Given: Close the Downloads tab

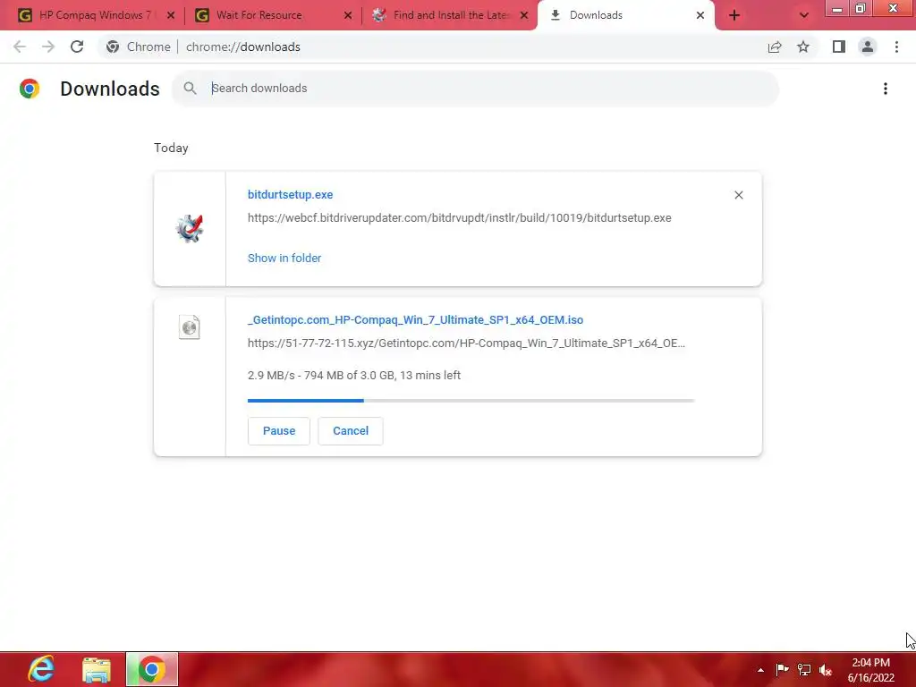Looking at the screenshot, I should [700, 15].
